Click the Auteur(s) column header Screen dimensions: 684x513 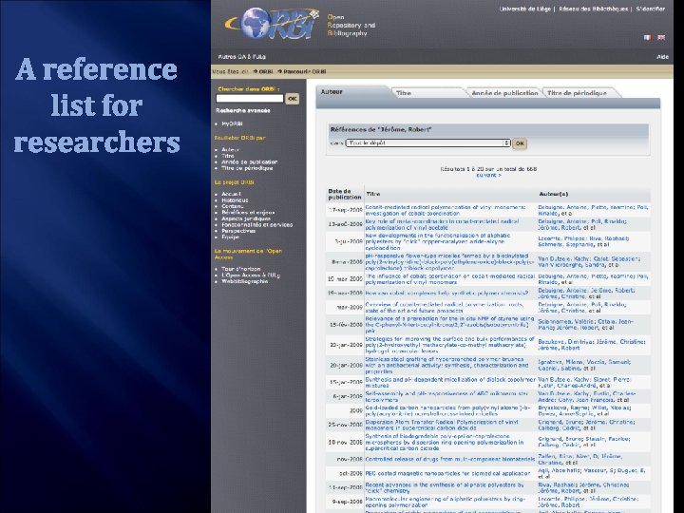tap(554, 194)
